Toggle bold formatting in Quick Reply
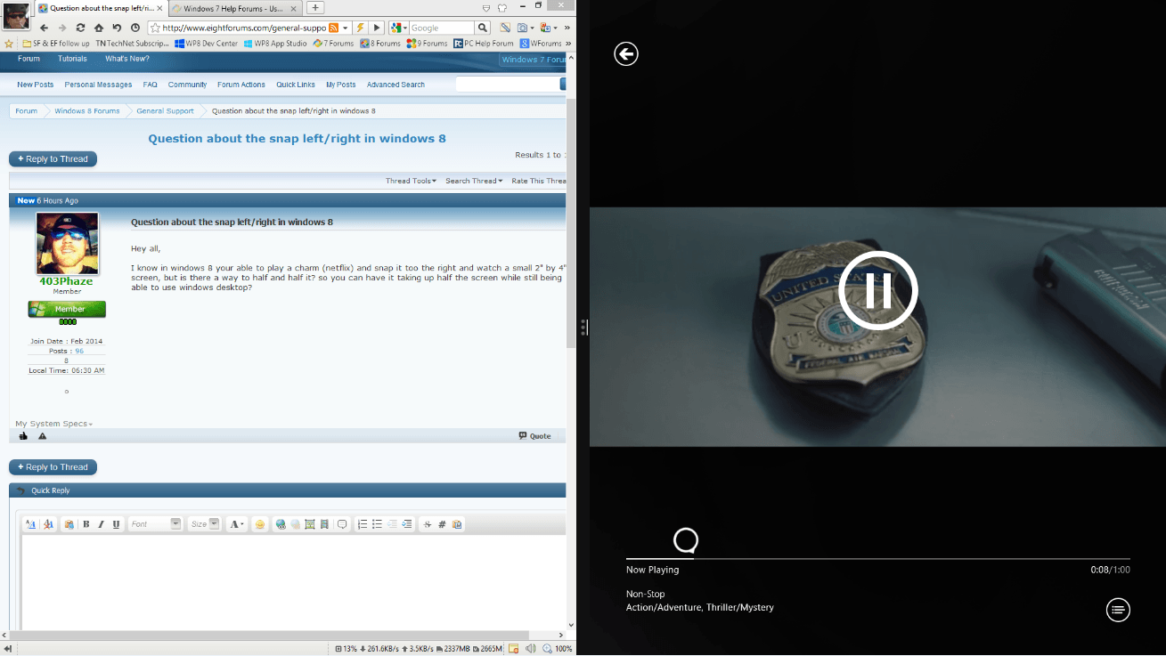Screen dimensions: 1166x656 coord(86,524)
